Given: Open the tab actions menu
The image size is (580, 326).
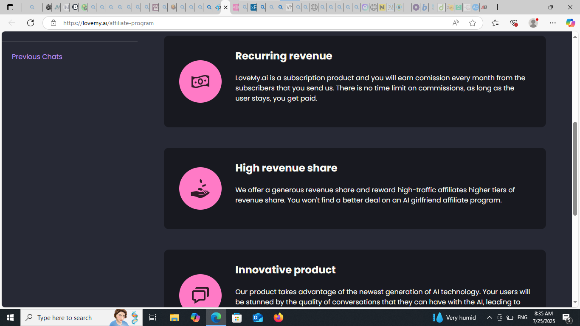Looking at the screenshot, I should pos(10,7).
